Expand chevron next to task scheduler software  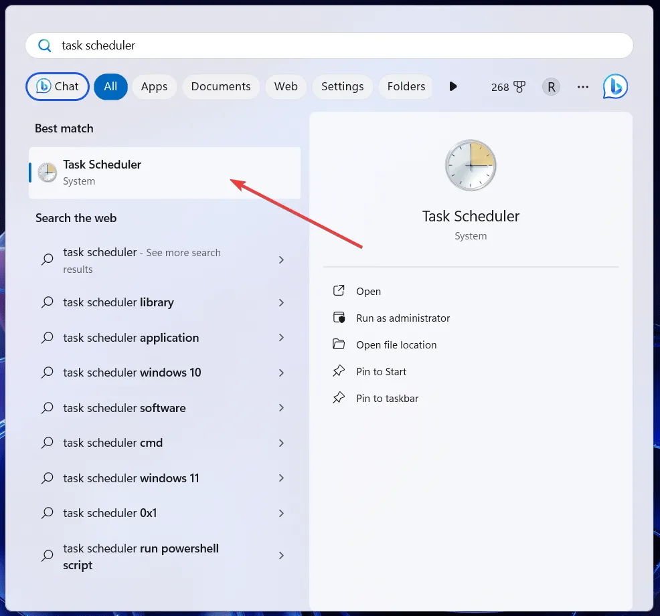click(281, 408)
